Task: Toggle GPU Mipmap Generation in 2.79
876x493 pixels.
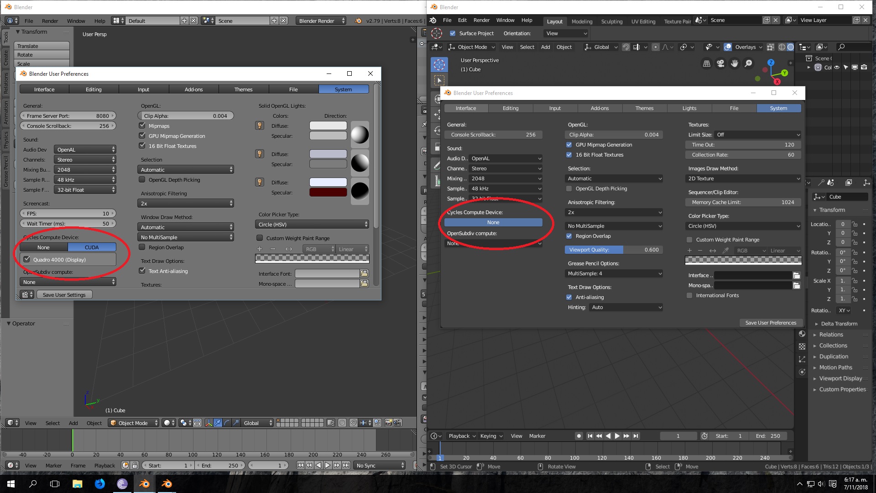Action: (142, 136)
